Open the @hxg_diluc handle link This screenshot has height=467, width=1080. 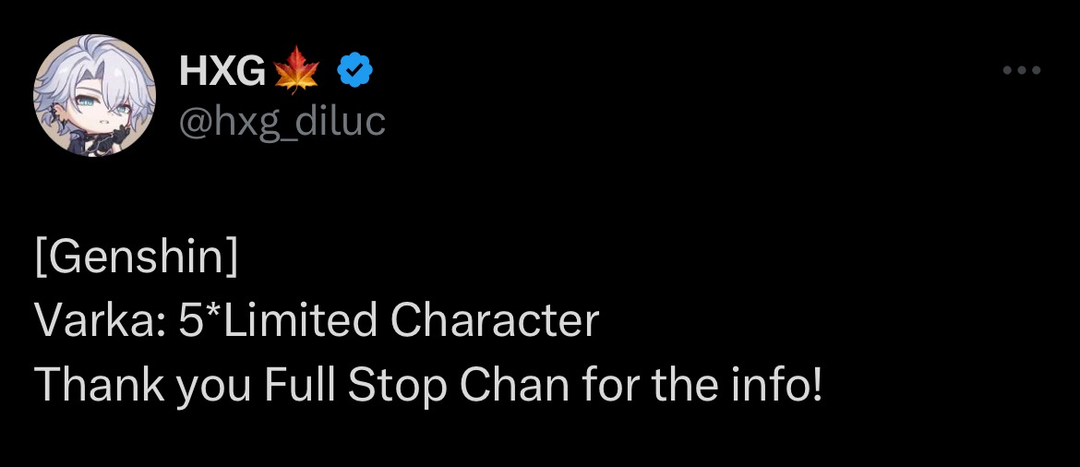pyautogui.click(x=281, y=121)
